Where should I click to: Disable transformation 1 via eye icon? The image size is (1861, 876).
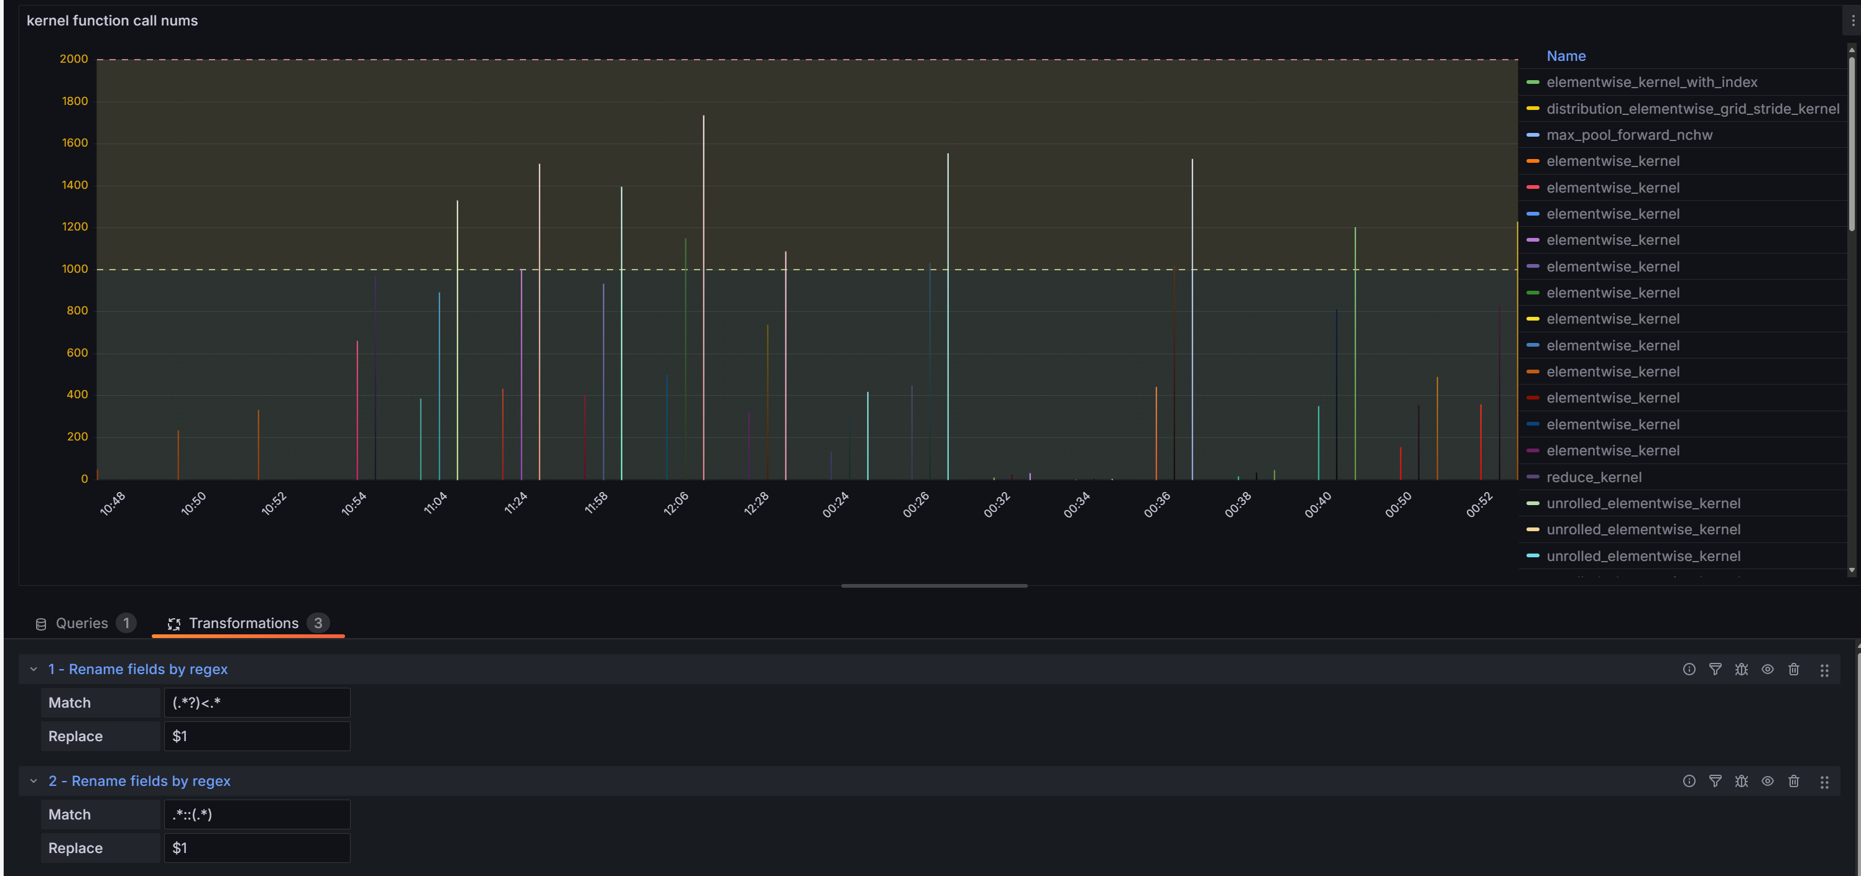1767,669
